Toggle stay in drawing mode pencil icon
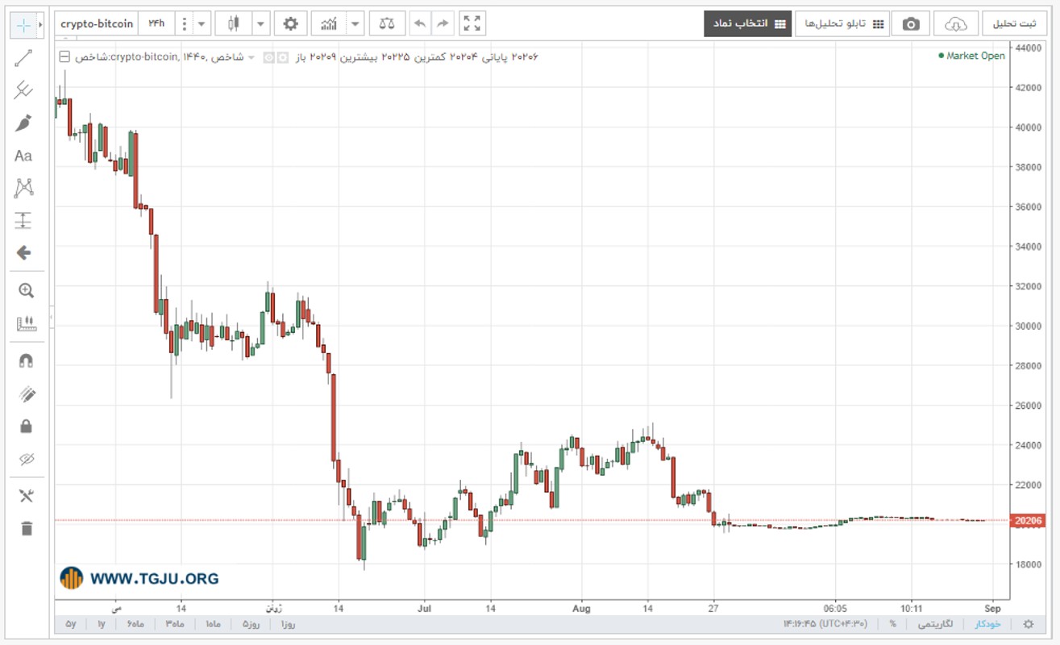Image resolution: width=1060 pixels, height=645 pixels. tap(26, 394)
